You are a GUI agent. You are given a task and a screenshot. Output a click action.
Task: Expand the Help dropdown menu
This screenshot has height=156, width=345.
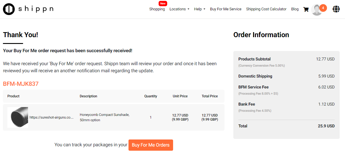[200, 9]
